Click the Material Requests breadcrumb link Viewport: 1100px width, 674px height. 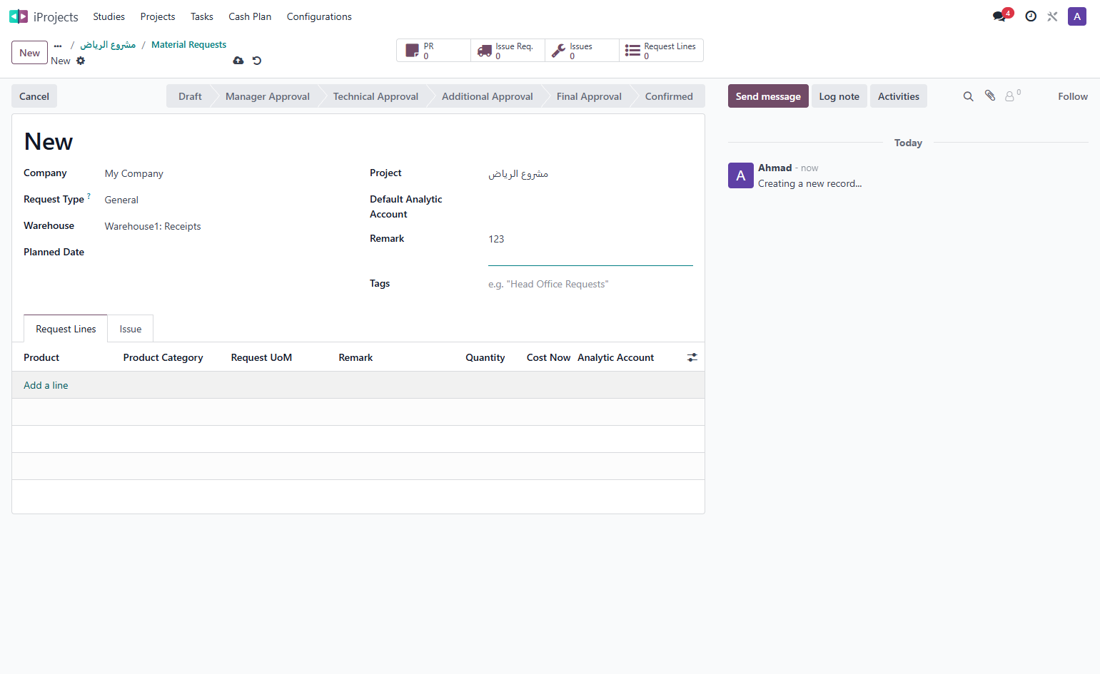pyautogui.click(x=189, y=45)
